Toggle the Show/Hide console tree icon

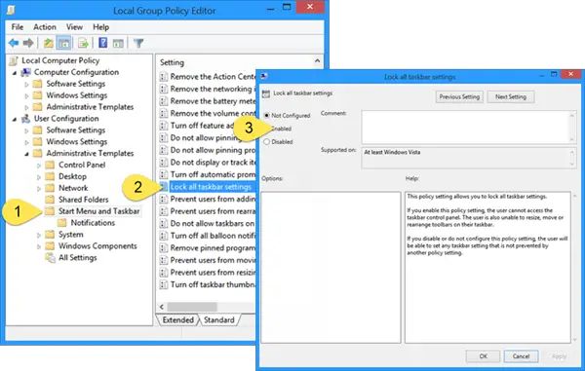(63, 43)
